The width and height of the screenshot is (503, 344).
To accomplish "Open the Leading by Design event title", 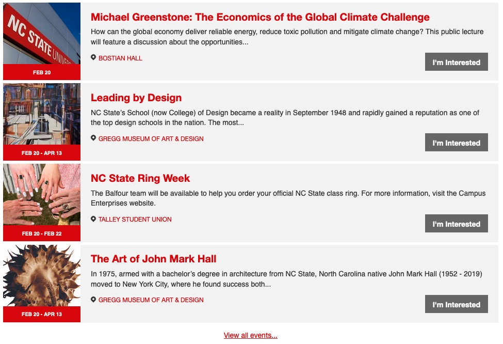I will tap(136, 98).
